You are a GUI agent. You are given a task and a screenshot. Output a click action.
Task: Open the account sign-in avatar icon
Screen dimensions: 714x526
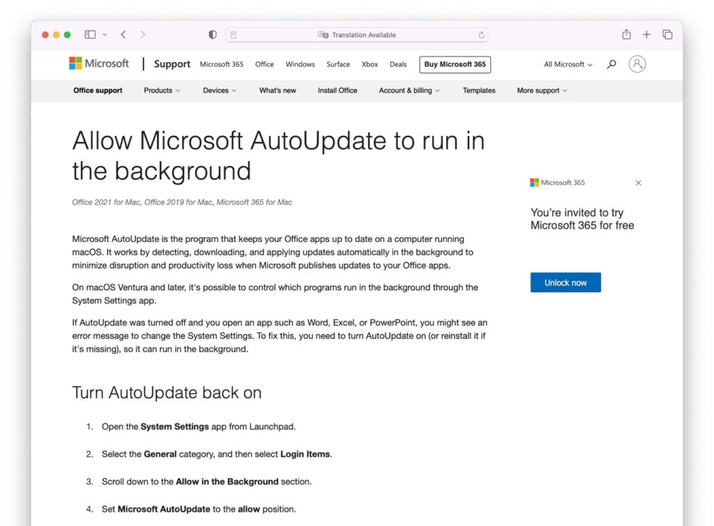pyautogui.click(x=637, y=64)
